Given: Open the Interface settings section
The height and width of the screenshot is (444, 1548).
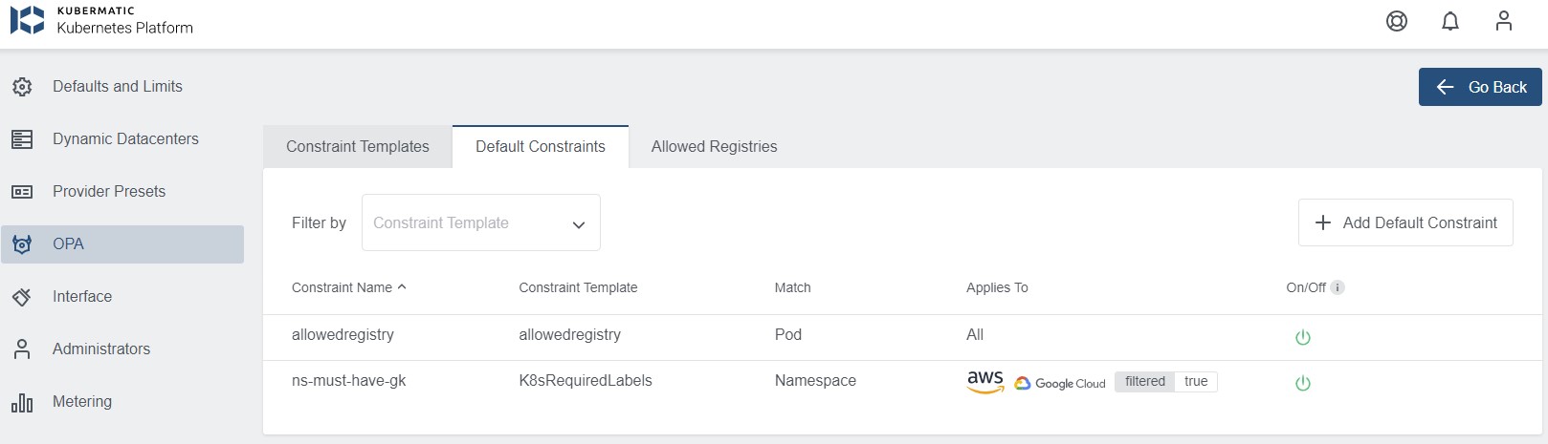Looking at the screenshot, I should tap(122, 297).
